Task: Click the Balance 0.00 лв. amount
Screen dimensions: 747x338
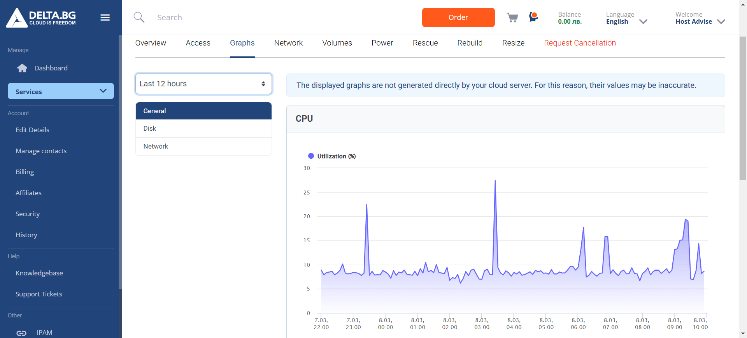Action: pos(570,22)
